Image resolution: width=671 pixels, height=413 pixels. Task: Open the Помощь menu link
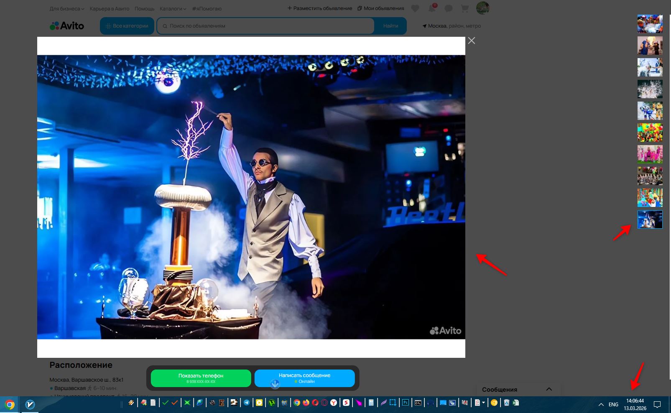point(144,9)
